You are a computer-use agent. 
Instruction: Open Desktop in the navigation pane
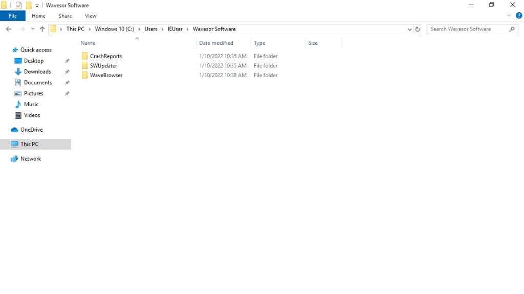(34, 61)
